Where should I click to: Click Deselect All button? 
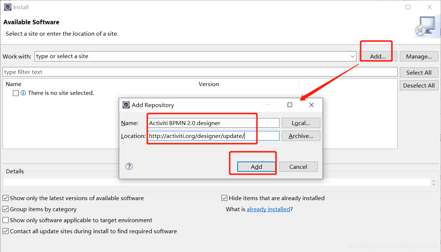[x=419, y=85]
